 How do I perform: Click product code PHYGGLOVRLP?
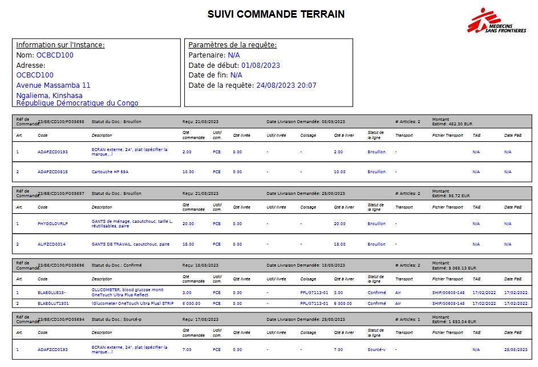(x=52, y=223)
